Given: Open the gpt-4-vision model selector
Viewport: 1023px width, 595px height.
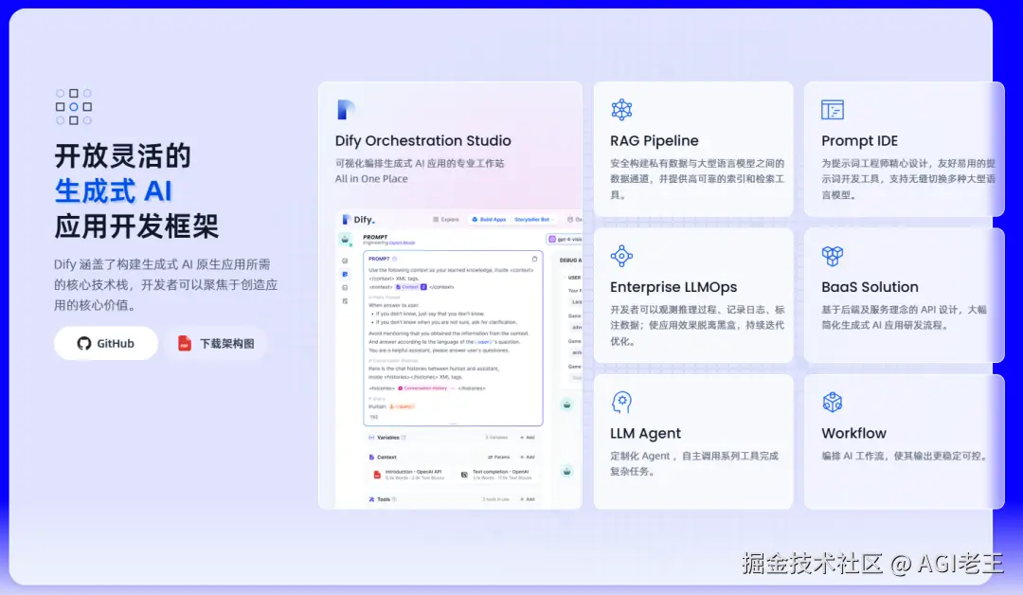Looking at the screenshot, I should pos(565,240).
